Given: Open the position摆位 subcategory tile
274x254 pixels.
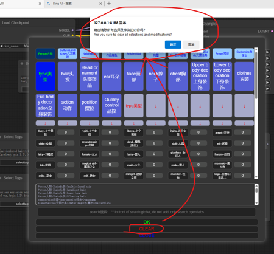Looking at the screenshot, I should (x=90, y=106).
